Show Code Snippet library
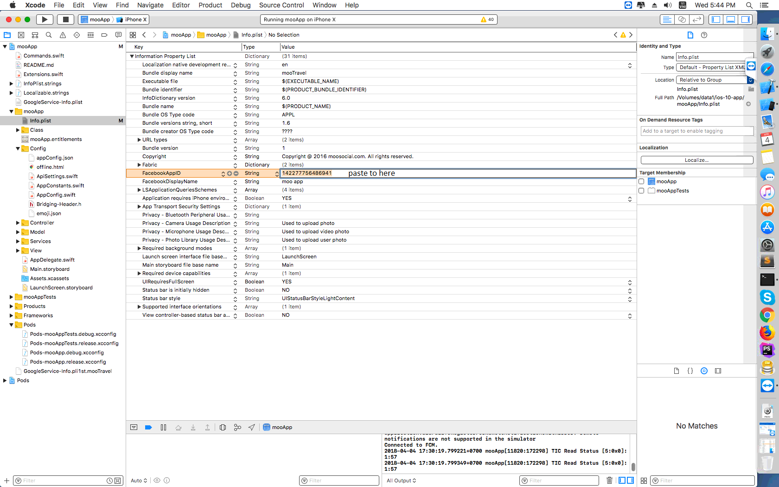The height and width of the screenshot is (487, 779). (x=690, y=371)
